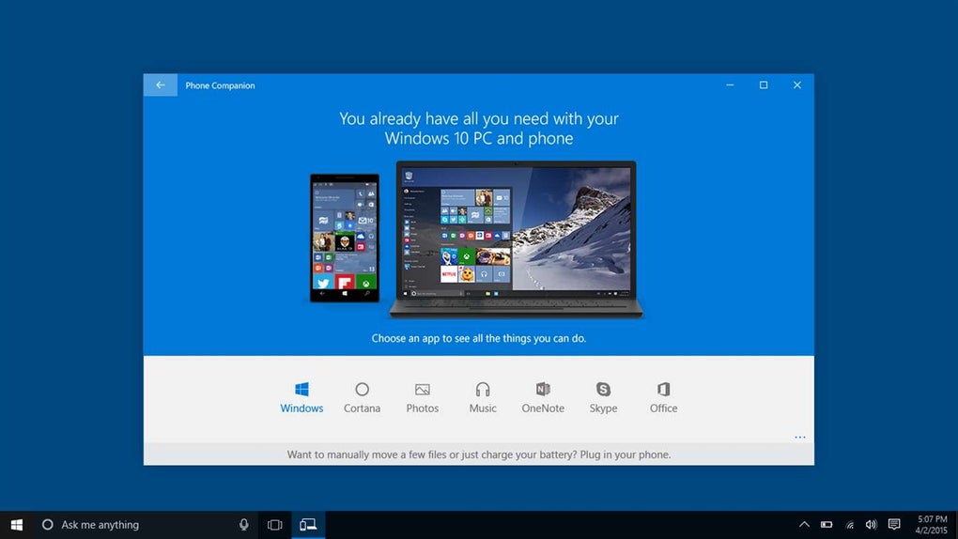The width and height of the screenshot is (958, 539).
Task: Open the three-dot more options menu
Action: 800,437
